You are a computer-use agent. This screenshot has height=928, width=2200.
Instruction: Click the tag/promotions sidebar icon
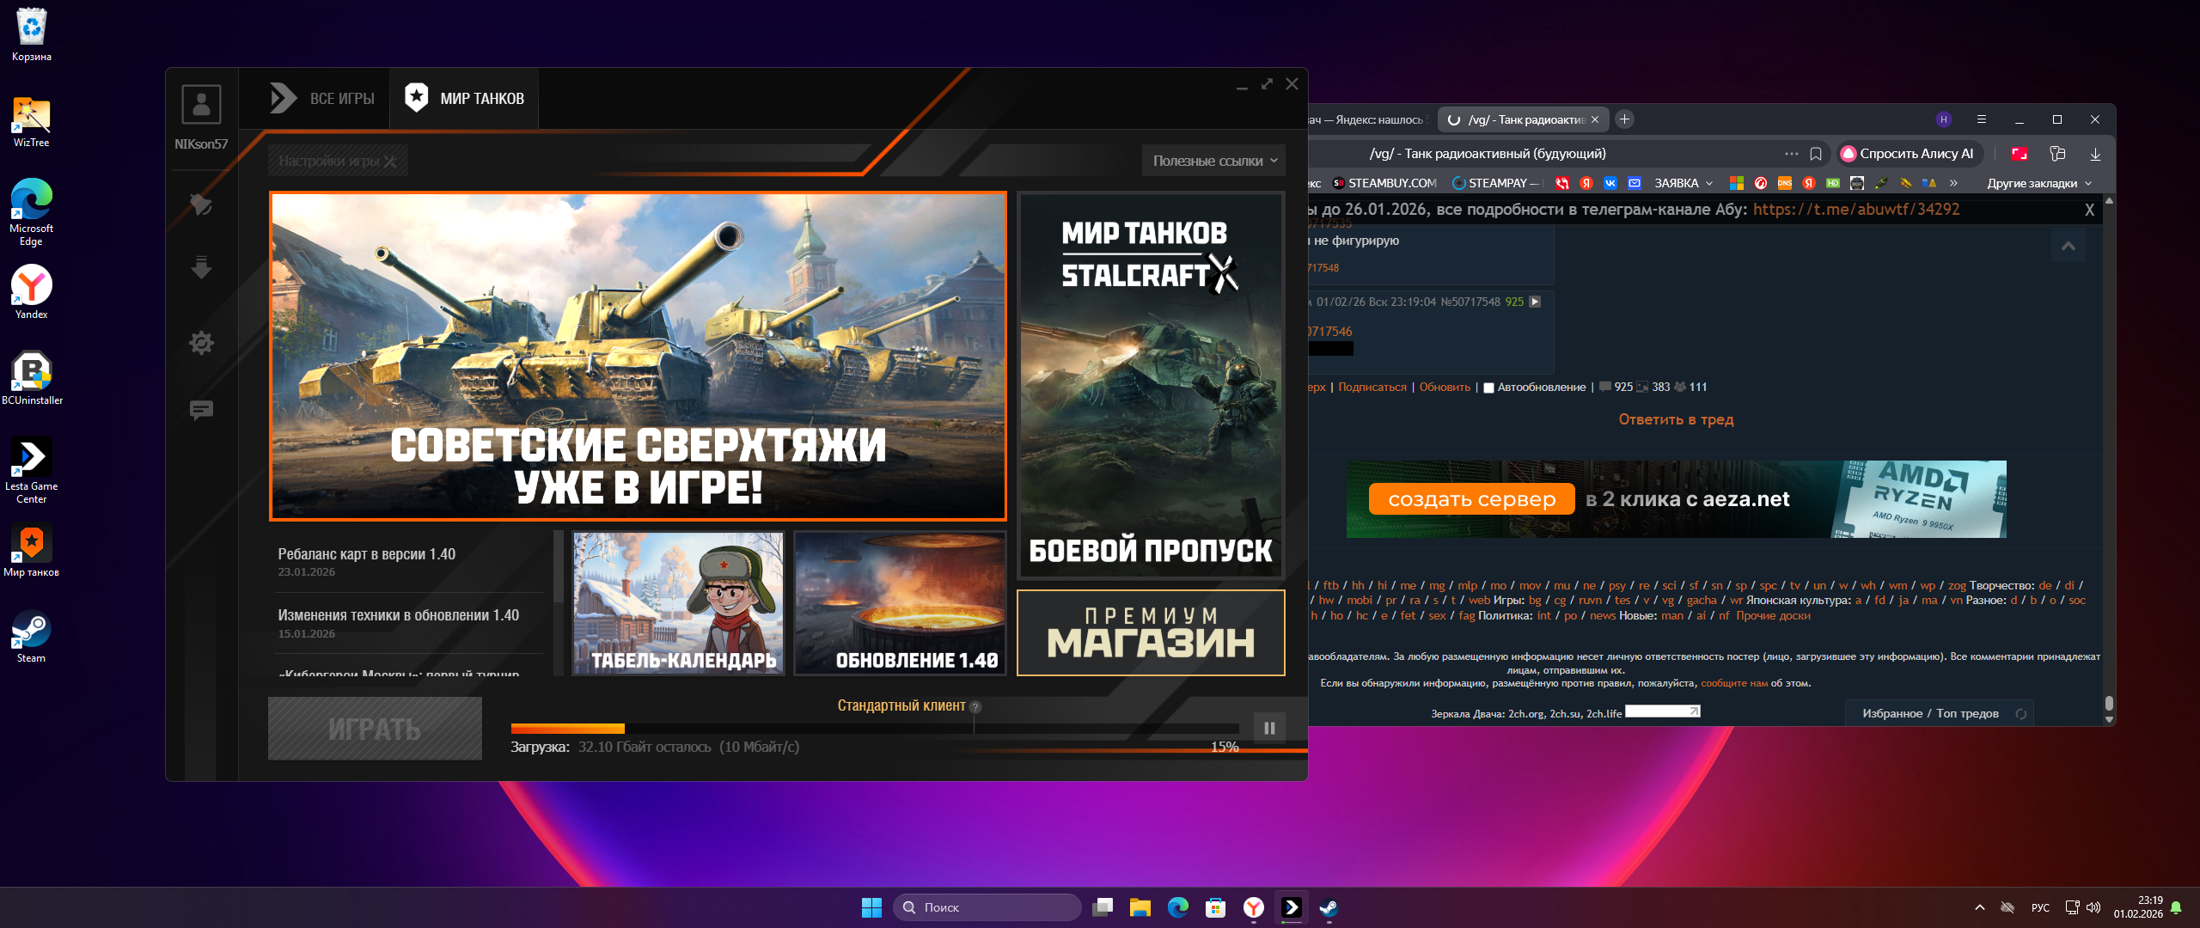point(201,205)
